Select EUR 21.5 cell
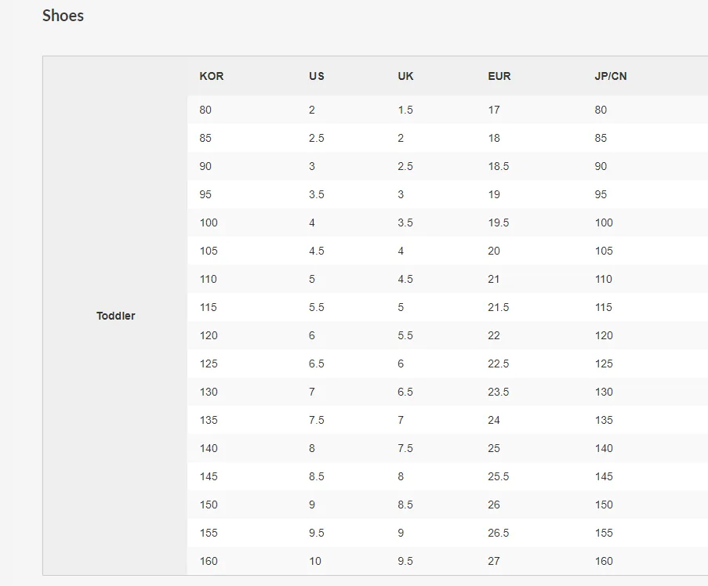The height and width of the screenshot is (586, 708). pos(499,307)
